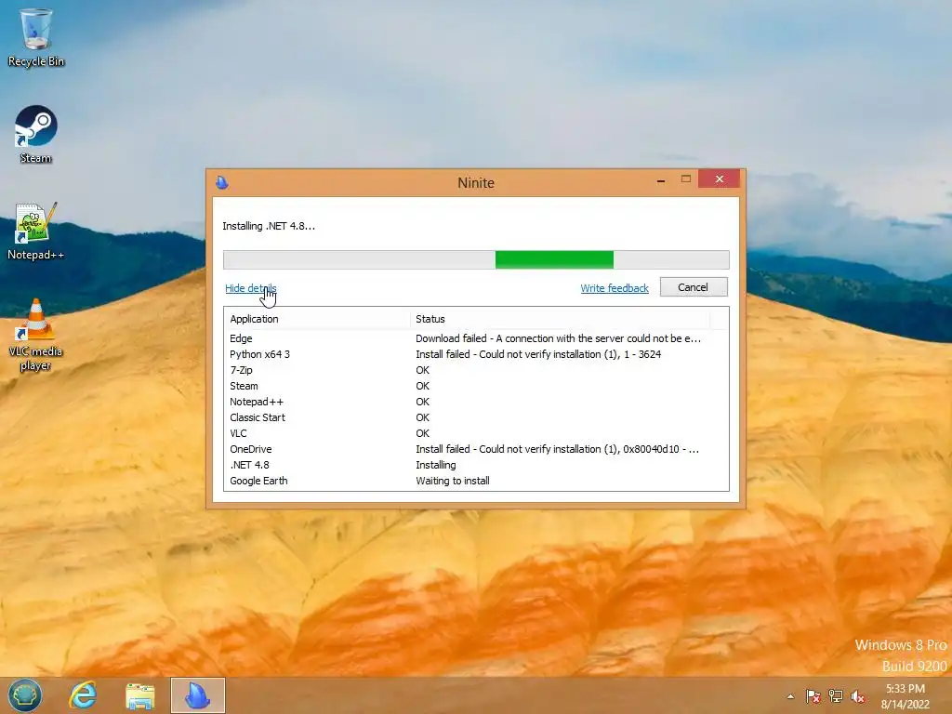Click the OK status for VLC
This screenshot has height=714, width=952.
click(x=423, y=433)
